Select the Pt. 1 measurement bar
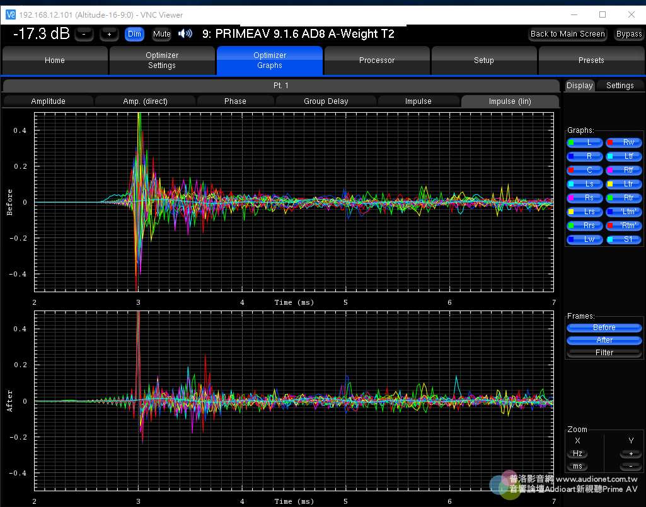The height and width of the screenshot is (507, 646). click(281, 86)
